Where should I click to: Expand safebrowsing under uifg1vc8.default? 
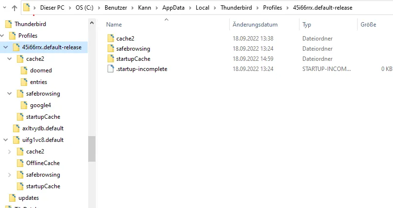[10, 175]
